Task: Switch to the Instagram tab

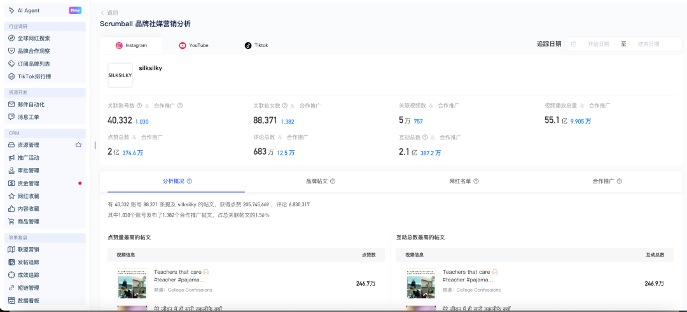Action: [131, 46]
